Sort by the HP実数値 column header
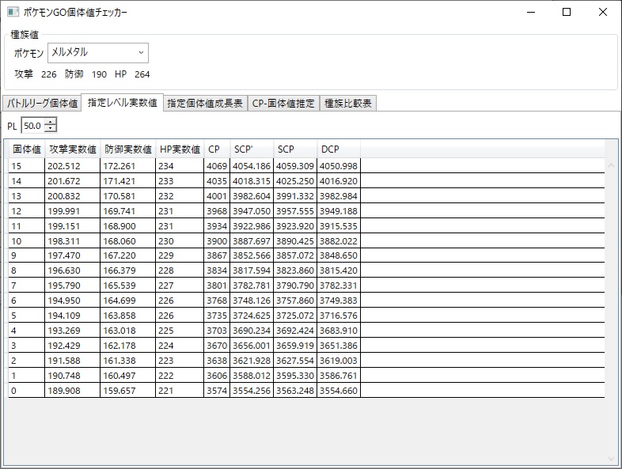Image resolution: width=622 pixels, height=469 pixels. [180, 149]
